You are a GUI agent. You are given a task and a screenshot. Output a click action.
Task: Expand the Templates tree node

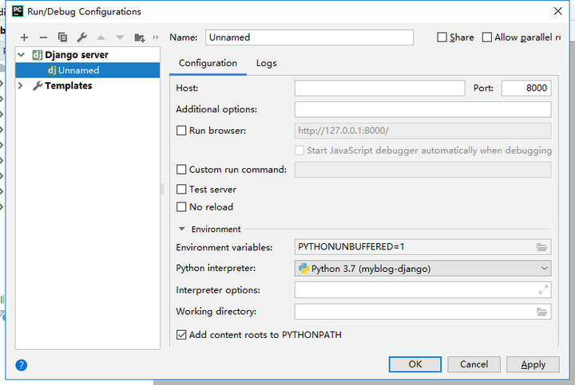[x=21, y=85]
